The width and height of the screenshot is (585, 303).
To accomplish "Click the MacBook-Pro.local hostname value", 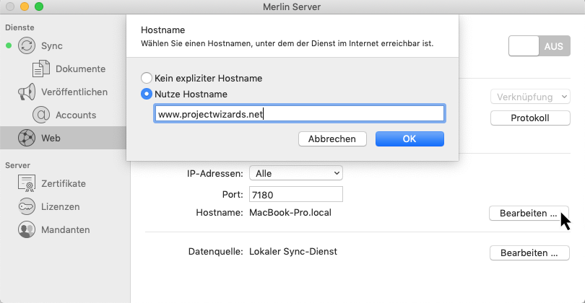I will pyautogui.click(x=290, y=212).
